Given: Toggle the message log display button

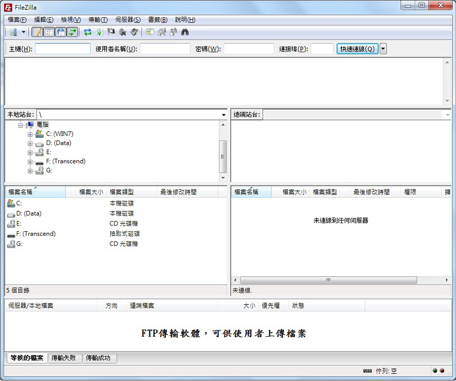Looking at the screenshot, I should point(37,32).
